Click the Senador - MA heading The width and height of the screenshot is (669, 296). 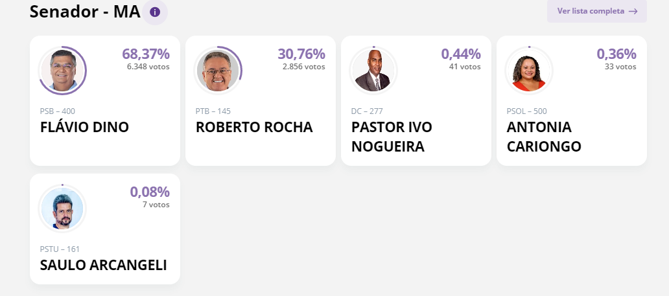point(85,12)
